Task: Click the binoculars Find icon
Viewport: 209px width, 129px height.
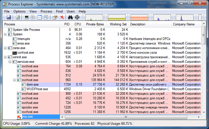Action: tap(70, 17)
